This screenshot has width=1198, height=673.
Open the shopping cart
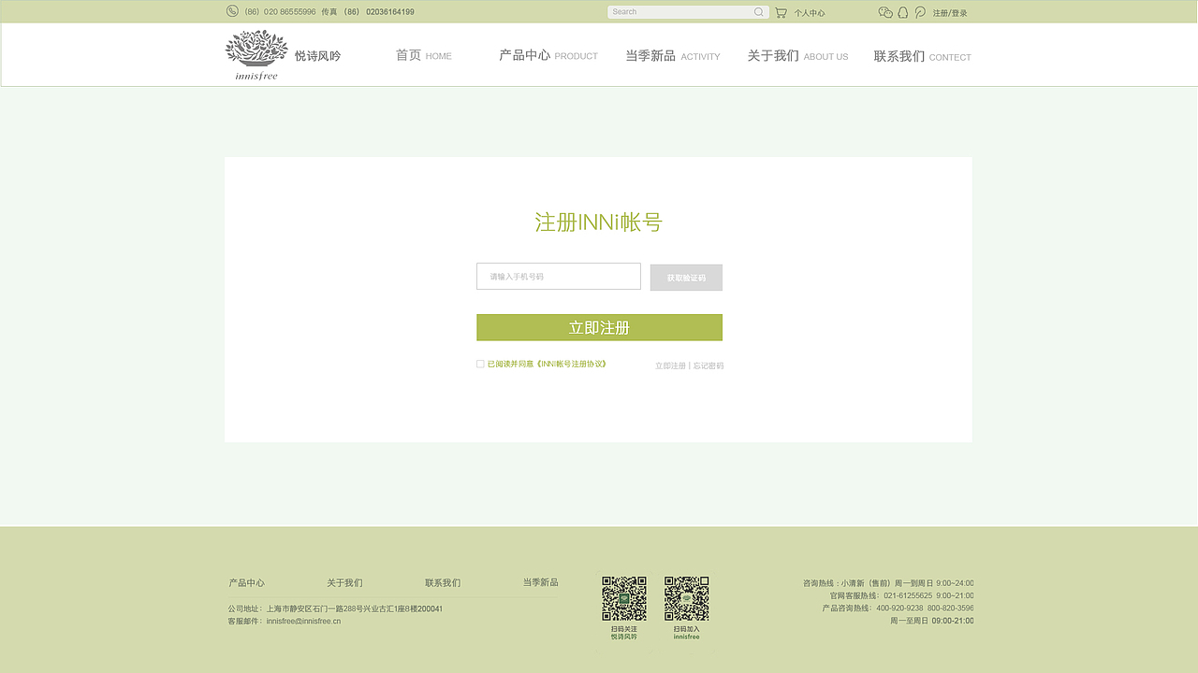(782, 12)
